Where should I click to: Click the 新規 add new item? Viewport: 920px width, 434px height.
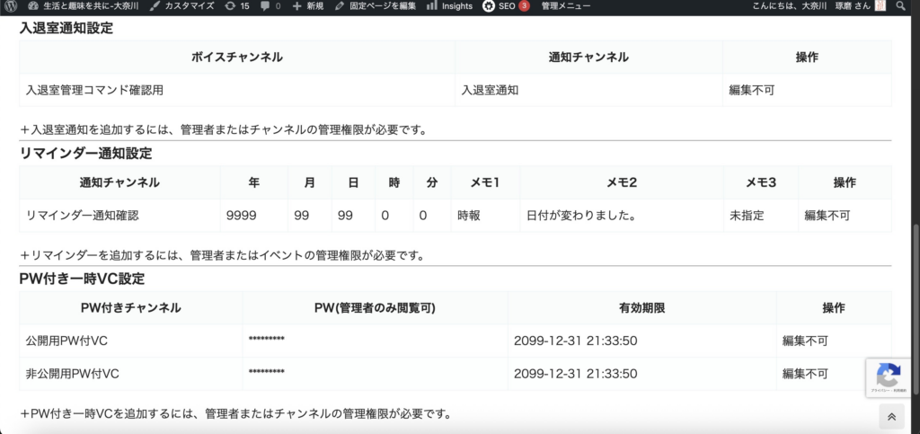(x=308, y=6)
